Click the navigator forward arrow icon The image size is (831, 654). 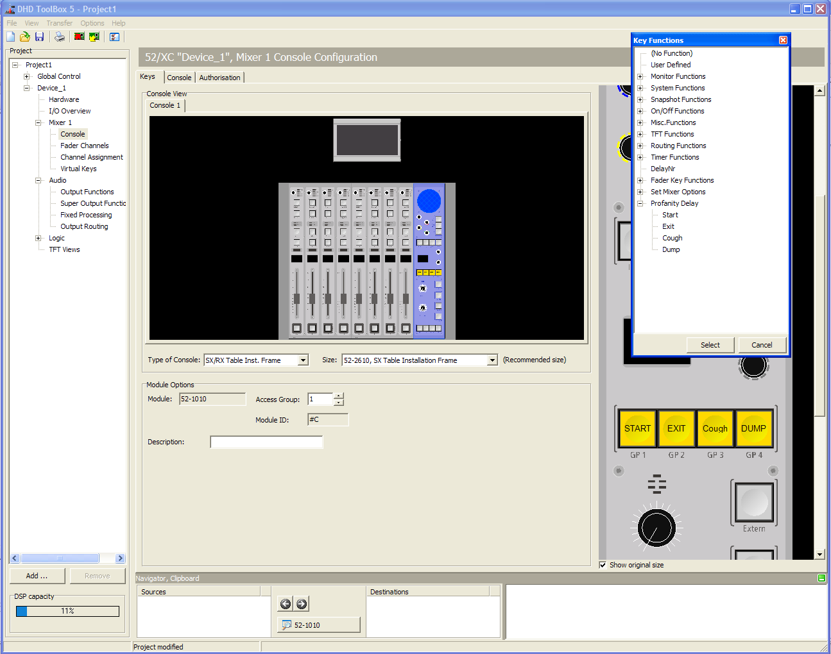coord(302,603)
